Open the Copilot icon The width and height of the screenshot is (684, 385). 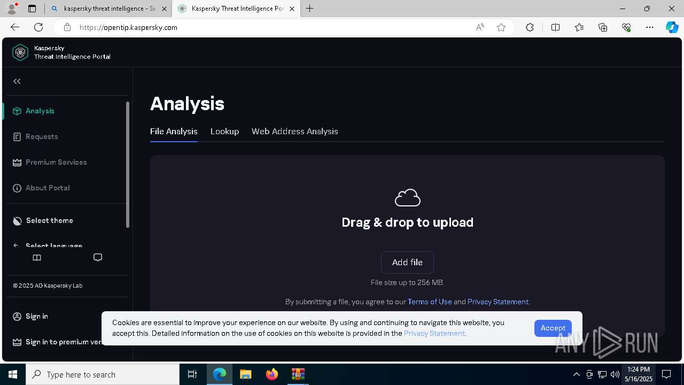pos(672,27)
